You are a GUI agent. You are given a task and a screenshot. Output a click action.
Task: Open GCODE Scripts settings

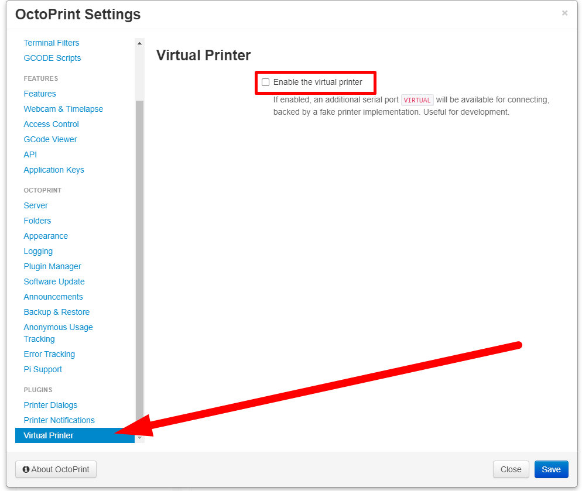pos(52,58)
